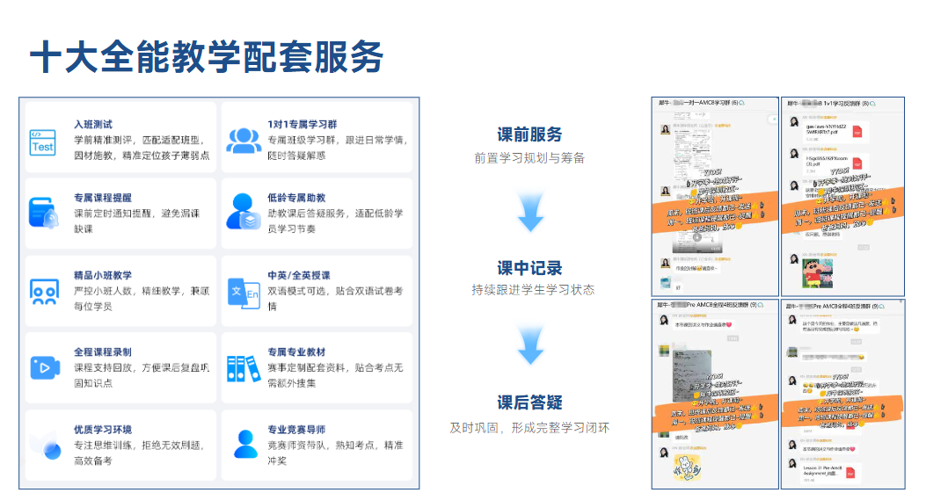Open the 一对一AMC8学习群 chat screenshot
The height and width of the screenshot is (500, 926).
tap(715, 197)
